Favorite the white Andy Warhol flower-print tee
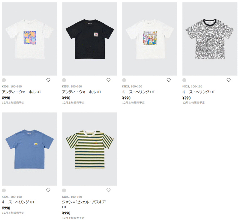The width and height of the screenshot is (240, 220). click(48, 80)
